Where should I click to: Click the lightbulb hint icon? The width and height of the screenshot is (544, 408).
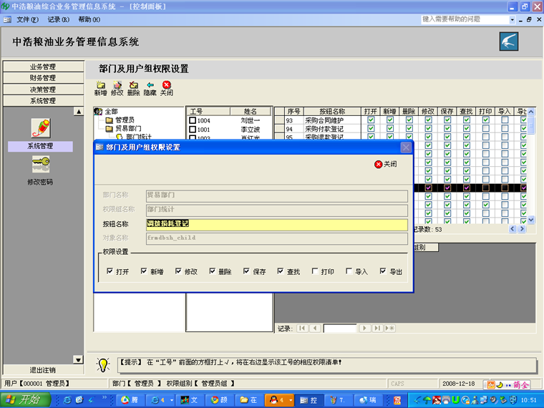[103, 364]
